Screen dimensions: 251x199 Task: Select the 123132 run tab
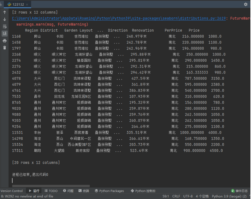tap(18, 4)
